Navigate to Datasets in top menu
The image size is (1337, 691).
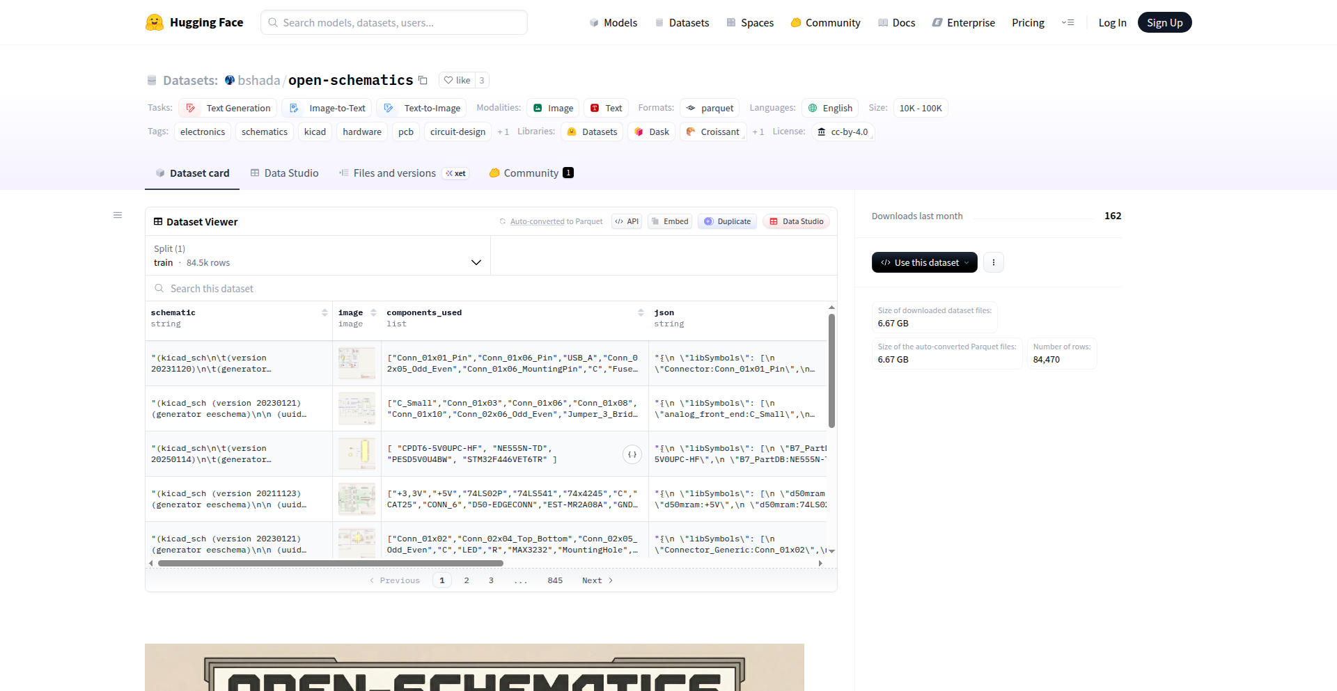[682, 23]
